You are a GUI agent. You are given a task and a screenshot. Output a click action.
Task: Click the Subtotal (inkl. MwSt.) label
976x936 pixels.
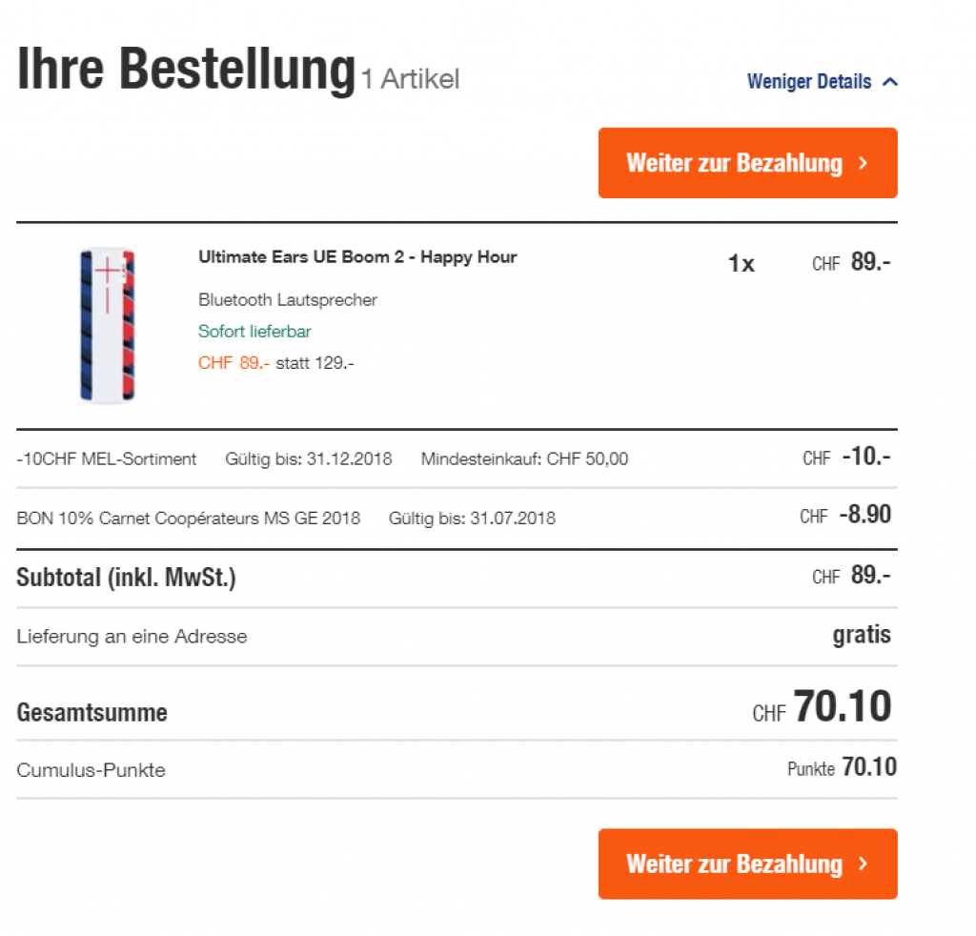click(126, 578)
